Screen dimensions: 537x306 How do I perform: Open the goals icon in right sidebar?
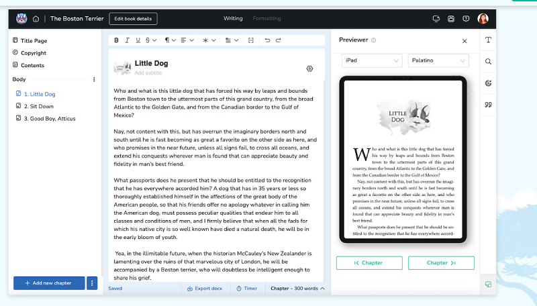point(489,83)
